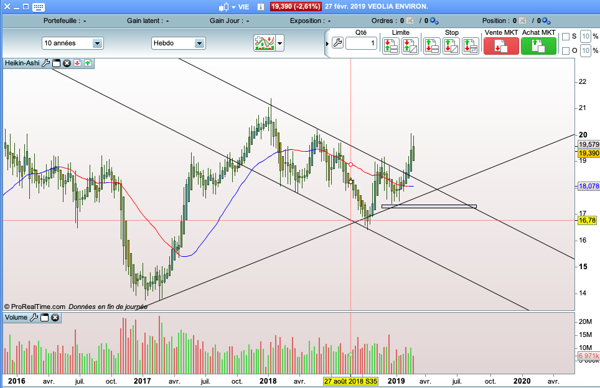
Task: Click the Qté quantity input field
Action: (361, 43)
